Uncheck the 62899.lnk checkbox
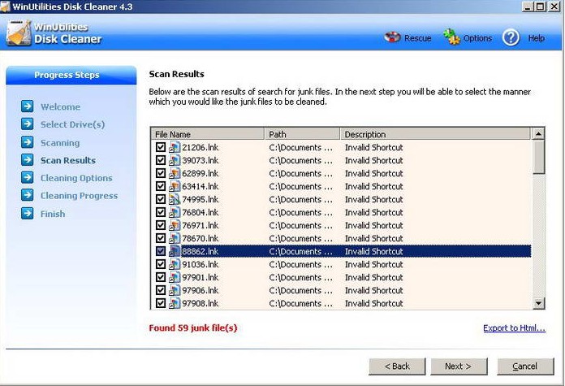 pyautogui.click(x=161, y=173)
